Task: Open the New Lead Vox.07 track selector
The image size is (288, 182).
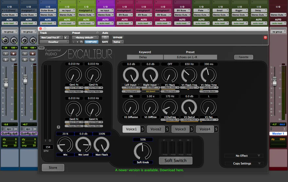Action: (51, 38)
